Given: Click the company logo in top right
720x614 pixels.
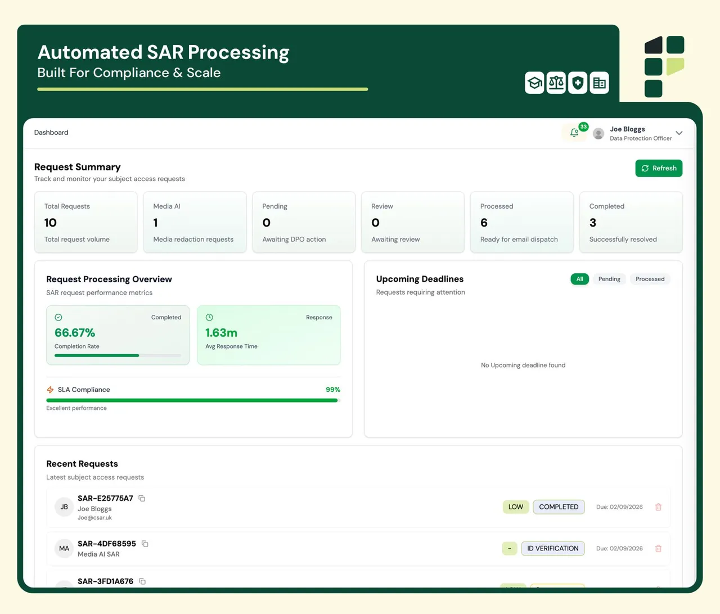Looking at the screenshot, I should coord(664,66).
